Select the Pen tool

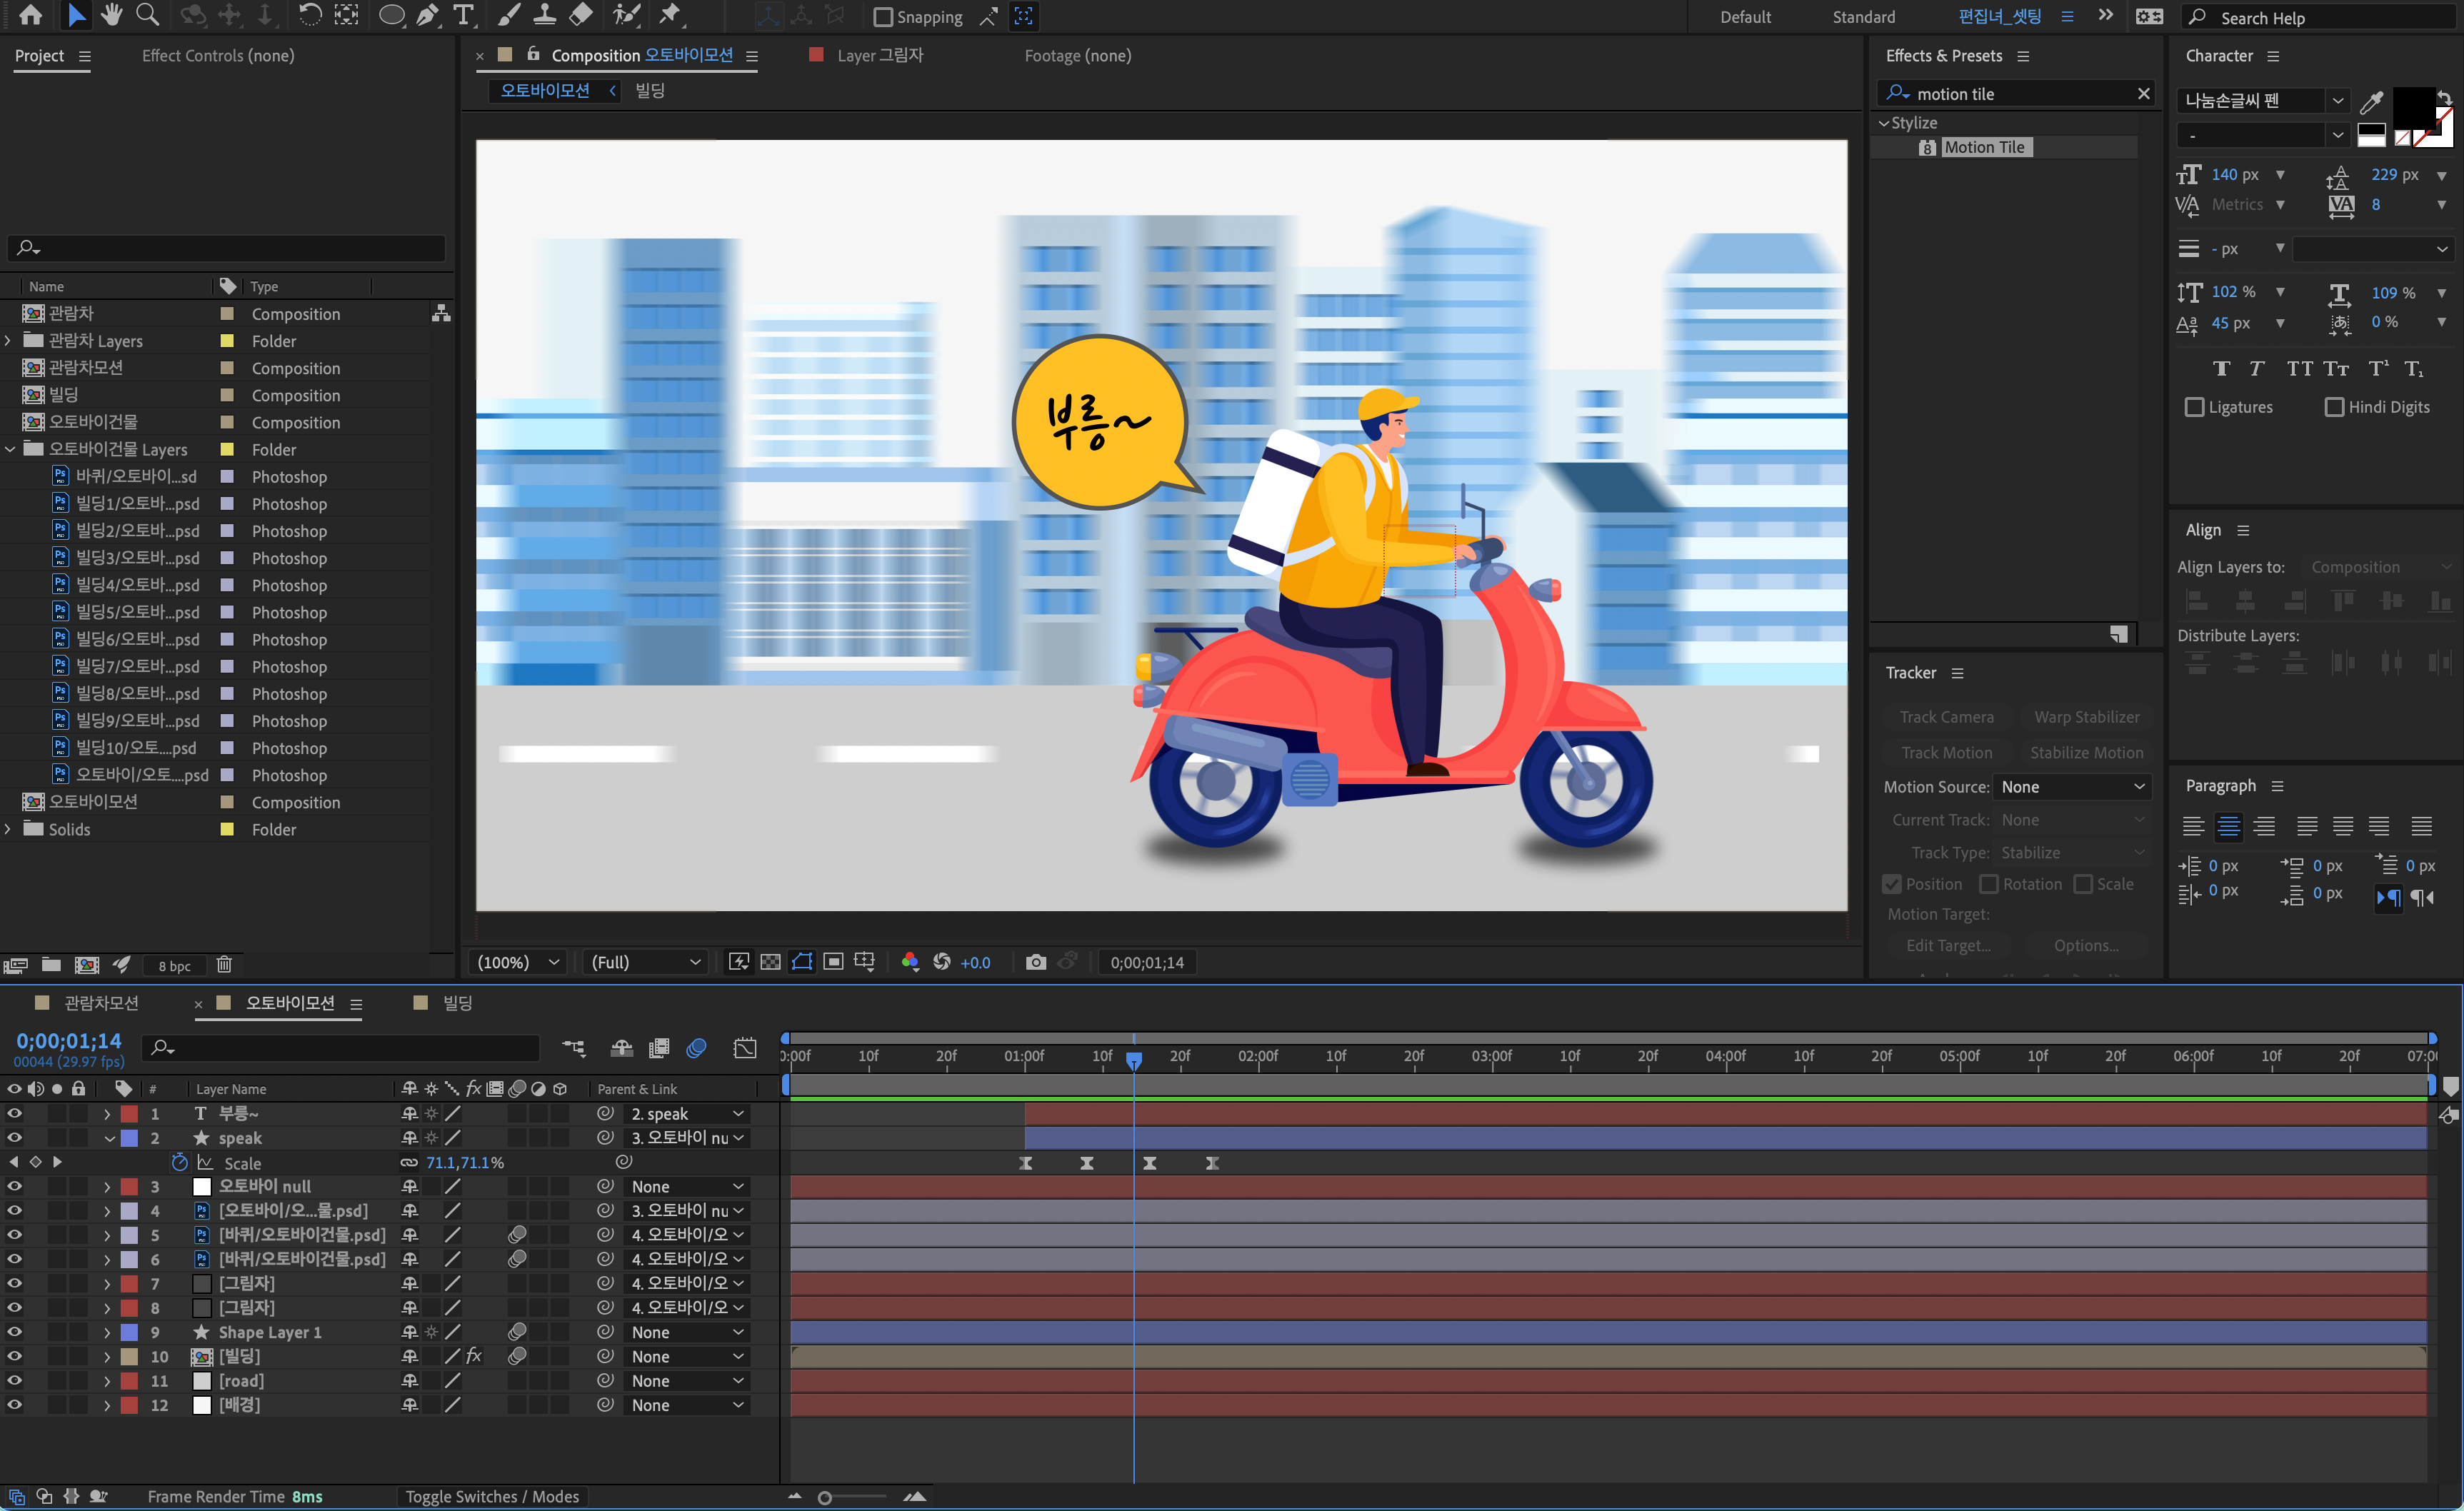(x=427, y=15)
